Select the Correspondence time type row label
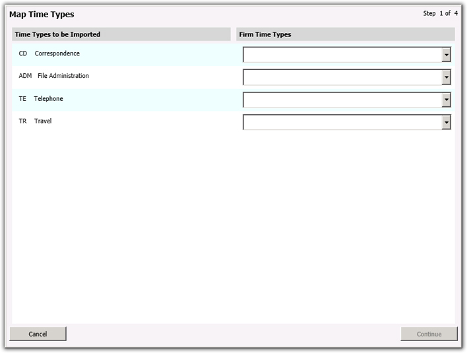Screen dimensions: 467x353 point(57,53)
